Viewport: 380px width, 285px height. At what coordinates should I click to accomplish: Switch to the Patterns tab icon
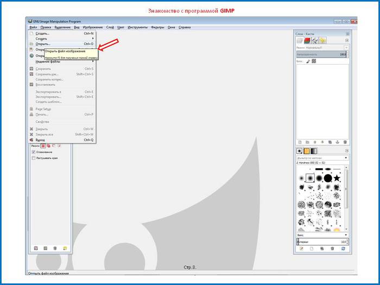coord(307,151)
